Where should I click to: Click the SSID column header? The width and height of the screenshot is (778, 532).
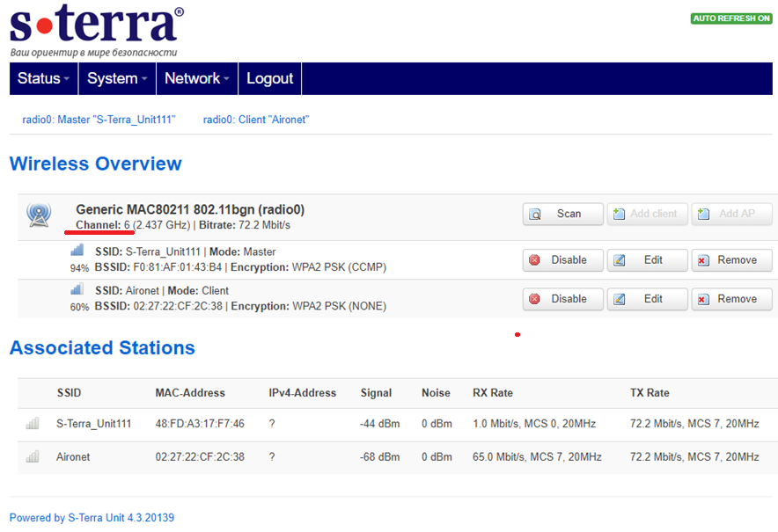(69, 393)
